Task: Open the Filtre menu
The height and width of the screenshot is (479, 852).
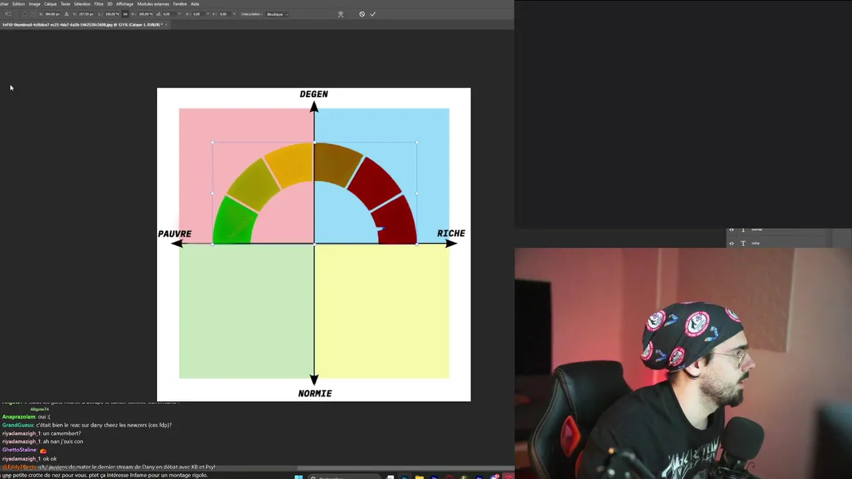Action: [x=99, y=4]
